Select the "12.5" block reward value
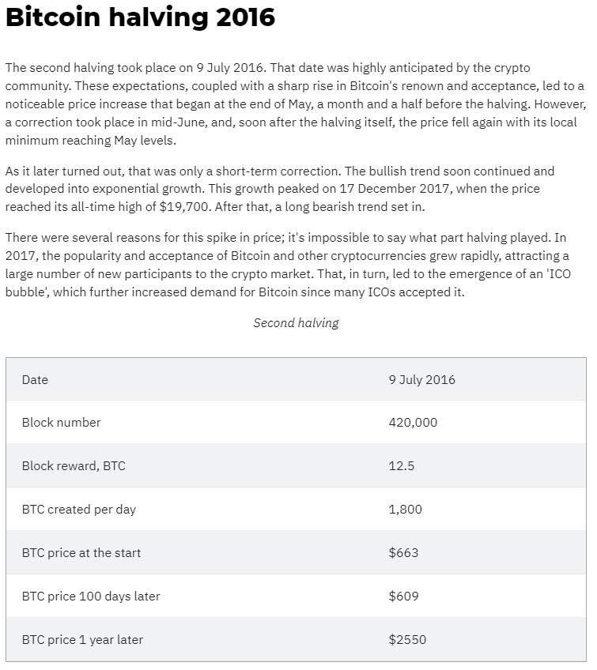The image size is (597, 670). coord(401,465)
